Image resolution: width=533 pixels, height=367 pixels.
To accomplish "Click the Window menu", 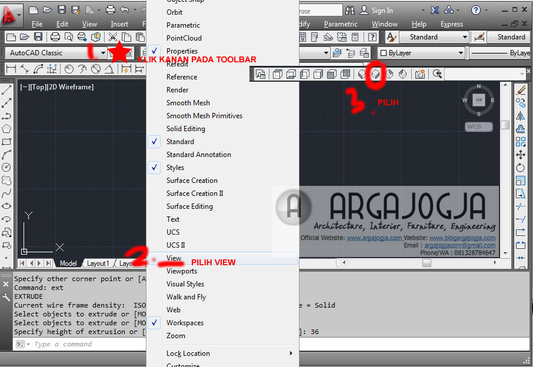I will (x=384, y=24).
